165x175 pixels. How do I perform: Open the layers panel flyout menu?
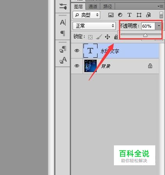click(x=160, y=6)
